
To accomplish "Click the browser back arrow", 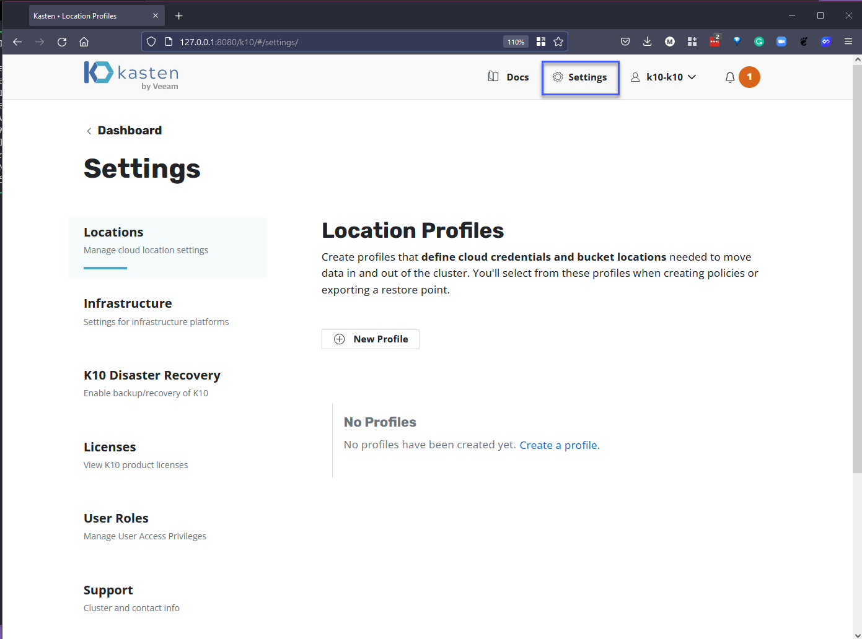I will (17, 42).
